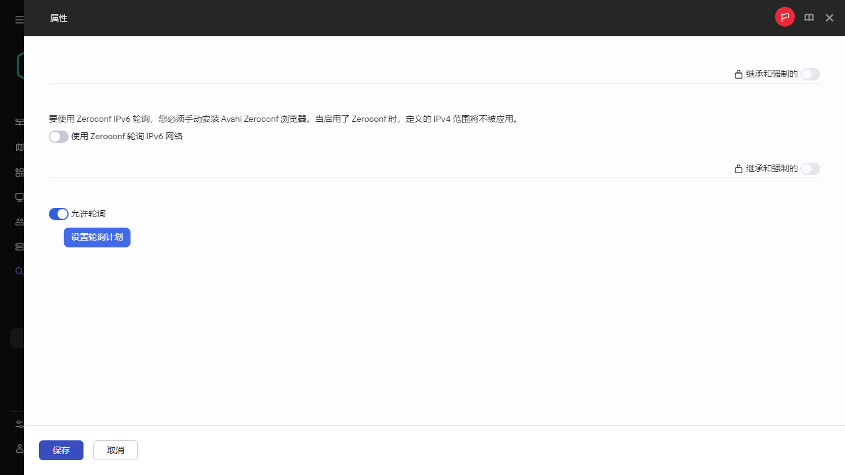Image resolution: width=845 pixels, height=475 pixels.
Task: Open the settings sliders icon near sidebar bottom
Action: click(x=19, y=424)
